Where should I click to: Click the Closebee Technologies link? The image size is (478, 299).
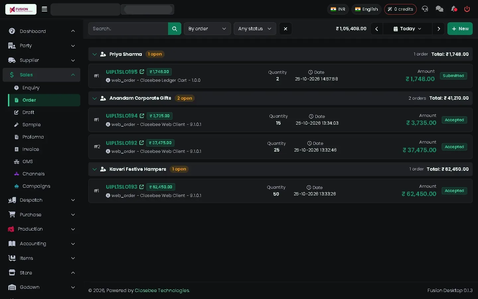[x=162, y=290]
